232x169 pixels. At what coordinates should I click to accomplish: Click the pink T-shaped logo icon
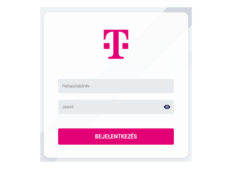116,44
